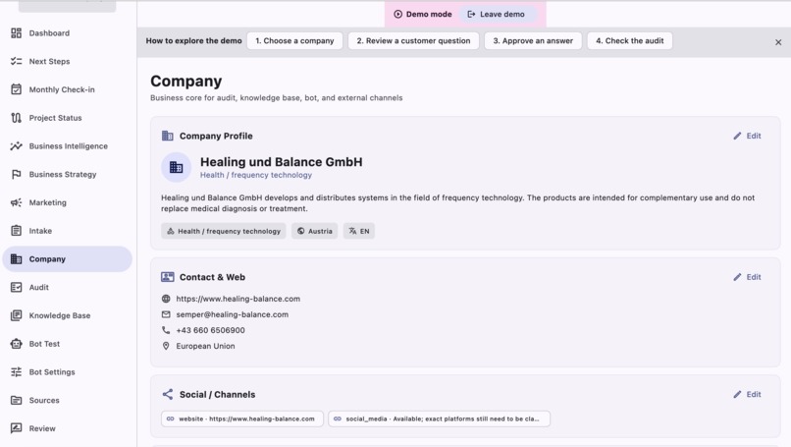Viewport: 791px width, 447px height.
Task: Navigate to Business Intelligence
Action: click(x=68, y=146)
